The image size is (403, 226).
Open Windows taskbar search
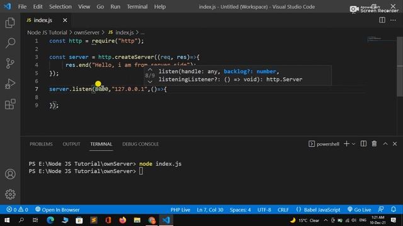click(21, 220)
